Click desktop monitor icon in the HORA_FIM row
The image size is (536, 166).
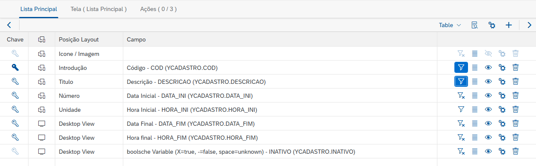42,137
